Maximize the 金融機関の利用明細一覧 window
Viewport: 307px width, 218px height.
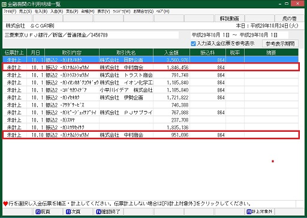(x=287, y=4)
